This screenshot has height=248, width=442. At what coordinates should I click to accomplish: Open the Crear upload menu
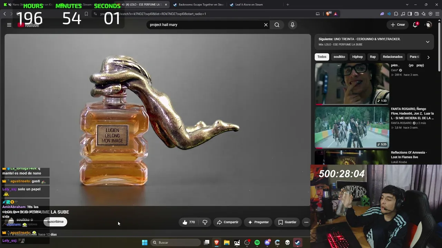tap(398, 25)
